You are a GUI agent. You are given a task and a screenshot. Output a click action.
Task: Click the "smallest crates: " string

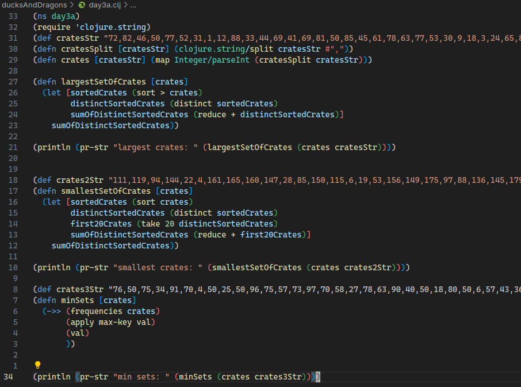point(160,268)
